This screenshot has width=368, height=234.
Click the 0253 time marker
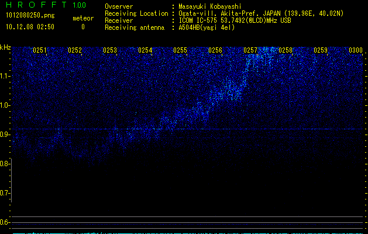tap(110, 50)
